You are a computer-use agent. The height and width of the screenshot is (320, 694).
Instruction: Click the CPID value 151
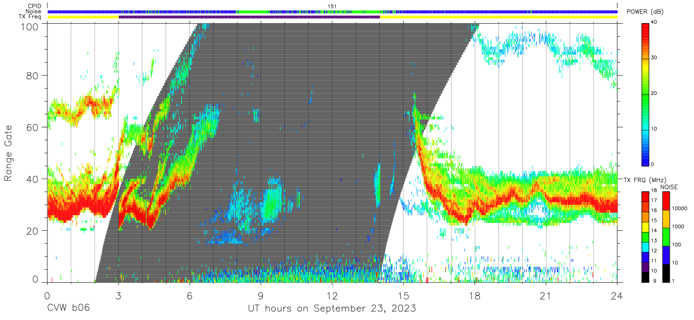[332, 6]
